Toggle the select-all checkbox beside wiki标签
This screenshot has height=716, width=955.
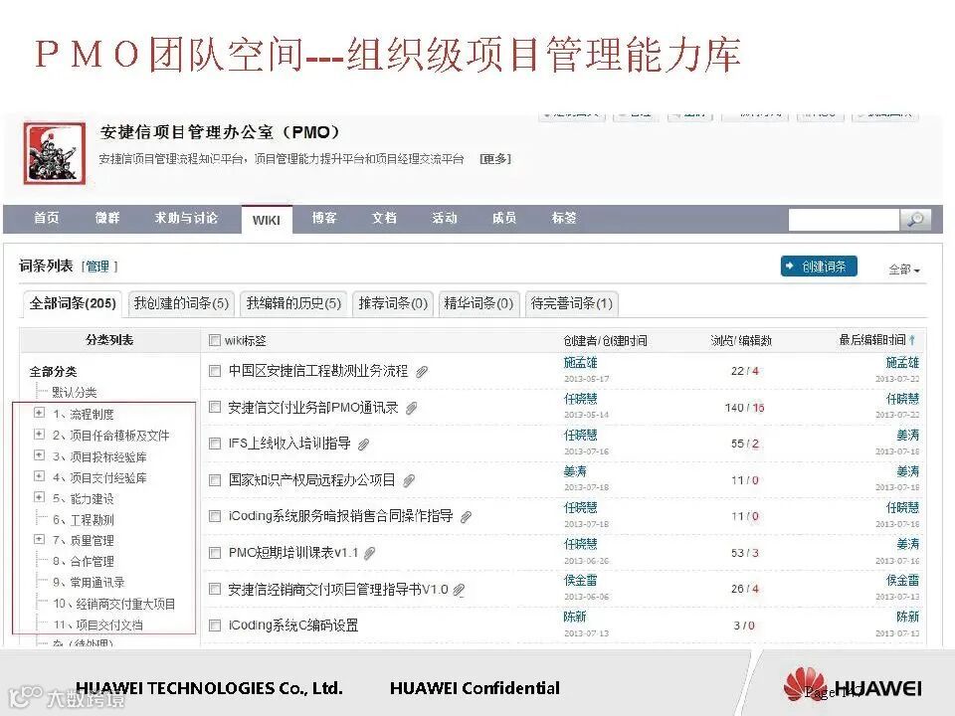[215, 340]
